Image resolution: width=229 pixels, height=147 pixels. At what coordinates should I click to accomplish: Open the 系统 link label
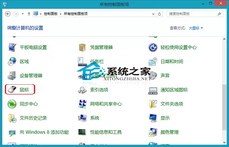[x=95, y=118]
